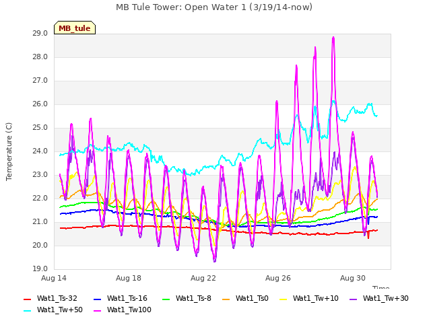
Task: Click the red Wat1_Ts-32 legend swatch
Action: coord(28,299)
